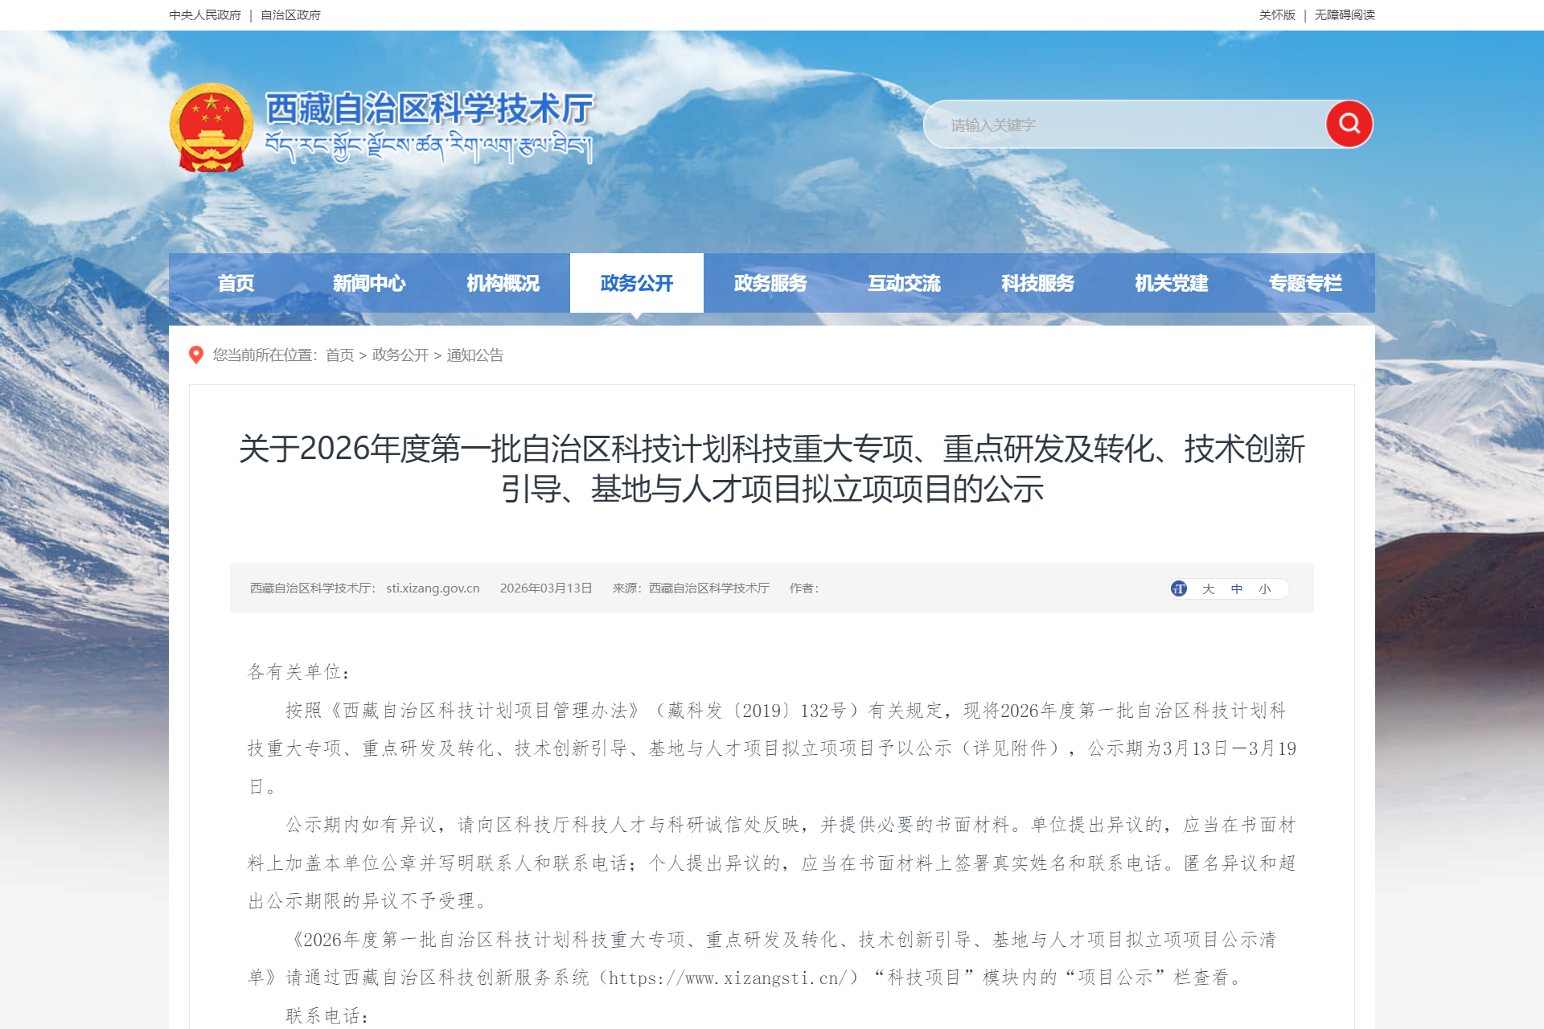
Task: Open 自治区政府 link at top
Action: (290, 14)
